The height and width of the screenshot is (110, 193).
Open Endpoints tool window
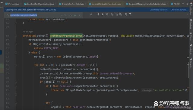click(x=191, y=49)
